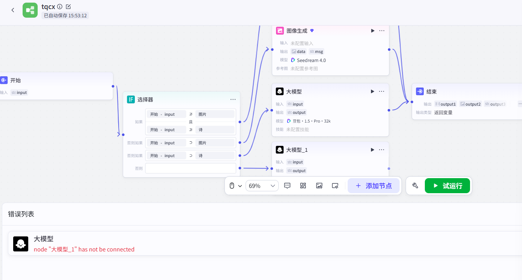Run the 大模型 node with its play icon
The width and height of the screenshot is (522, 280).
point(372,91)
